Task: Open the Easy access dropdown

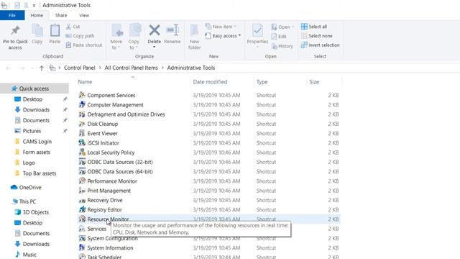Action: (x=224, y=36)
